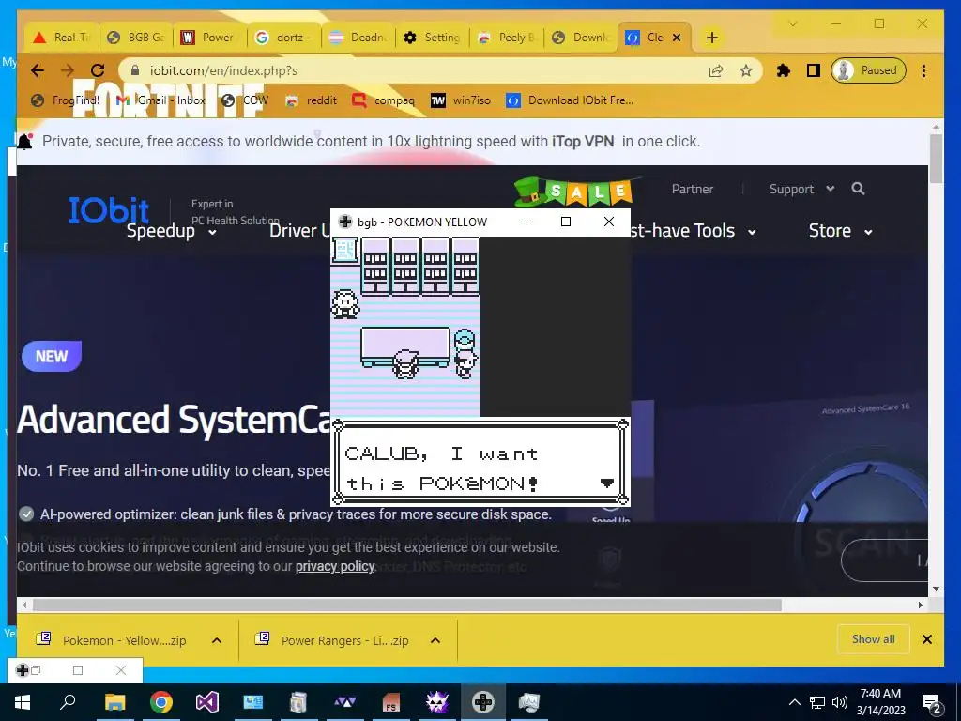The image size is (961, 721).
Task: Open the Gmail - Inbox bookmark
Action: [x=160, y=100]
